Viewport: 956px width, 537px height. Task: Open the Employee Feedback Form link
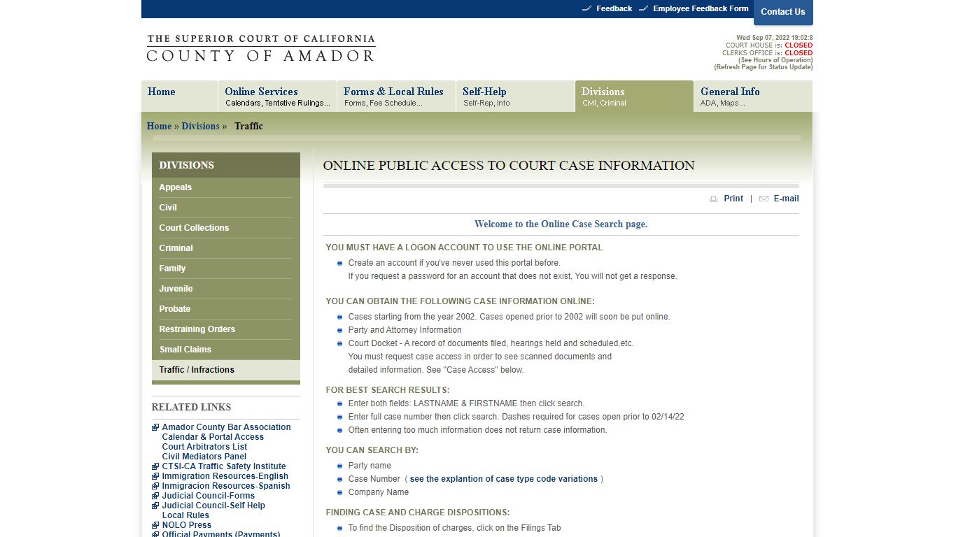coord(701,8)
